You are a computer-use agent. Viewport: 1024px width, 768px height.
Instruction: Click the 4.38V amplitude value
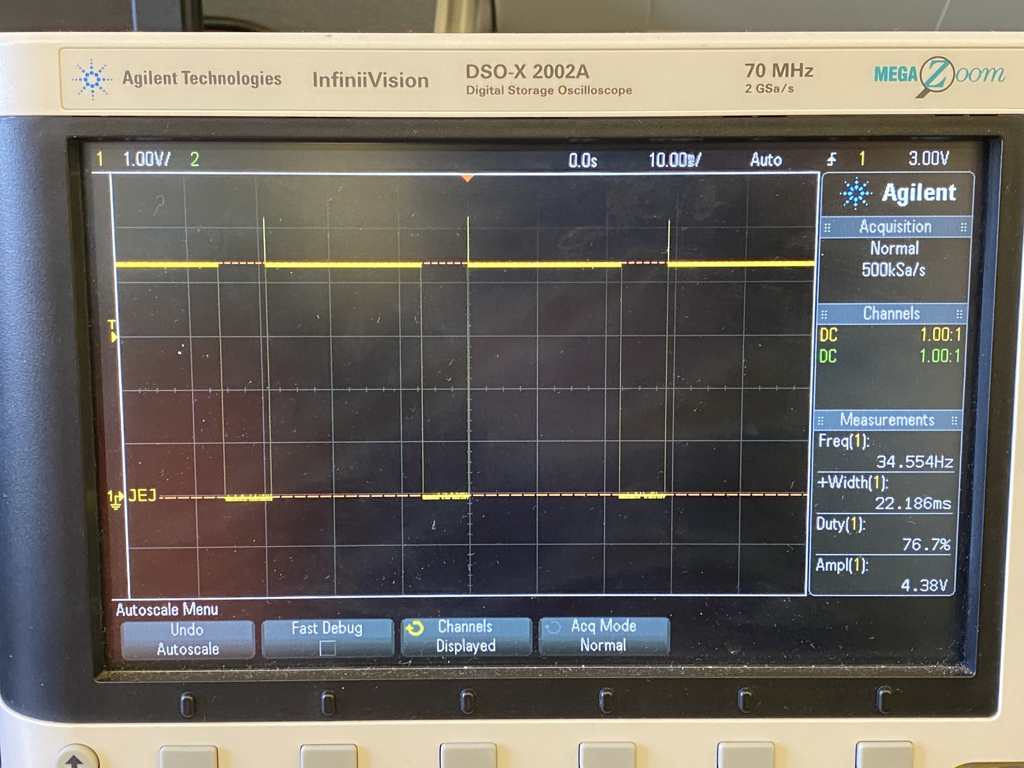(924, 586)
